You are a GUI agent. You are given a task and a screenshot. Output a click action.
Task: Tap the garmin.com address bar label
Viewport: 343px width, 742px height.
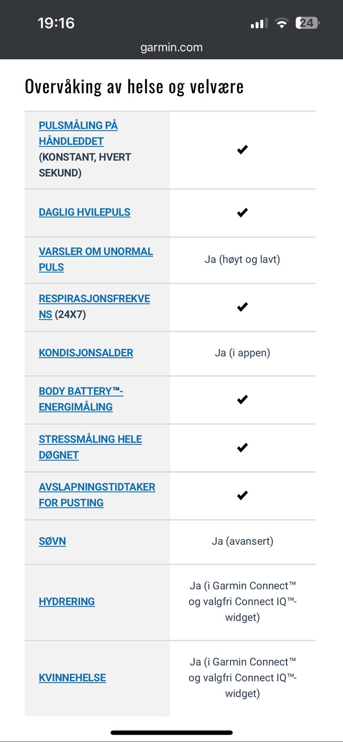point(171,47)
